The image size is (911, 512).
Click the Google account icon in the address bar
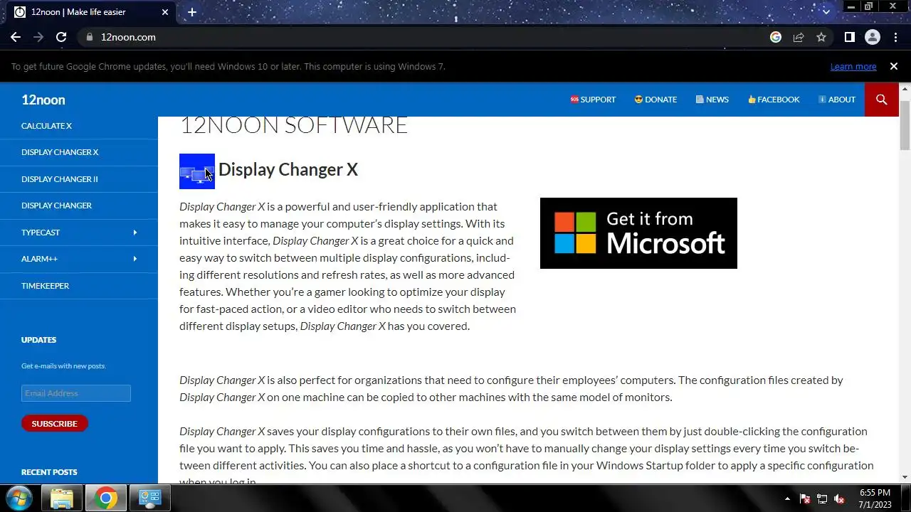tap(776, 37)
